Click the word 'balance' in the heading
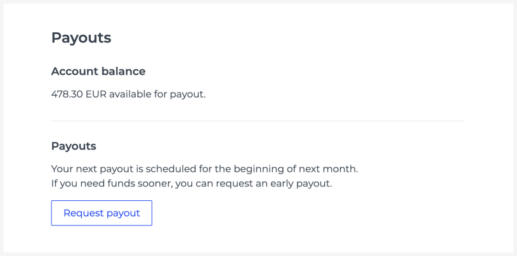Screen dimensions: 517x256 125,71
